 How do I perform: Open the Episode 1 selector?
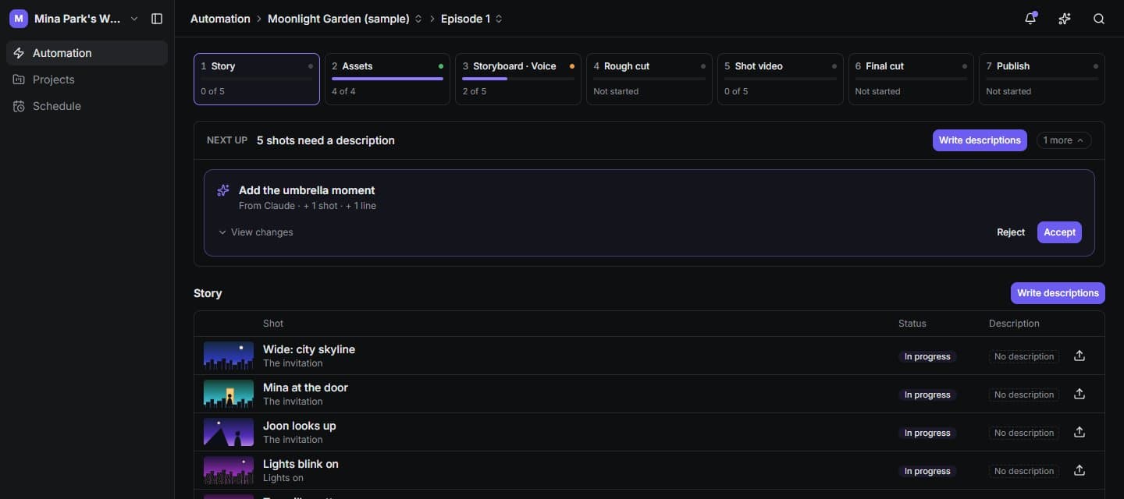[x=499, y=19]
